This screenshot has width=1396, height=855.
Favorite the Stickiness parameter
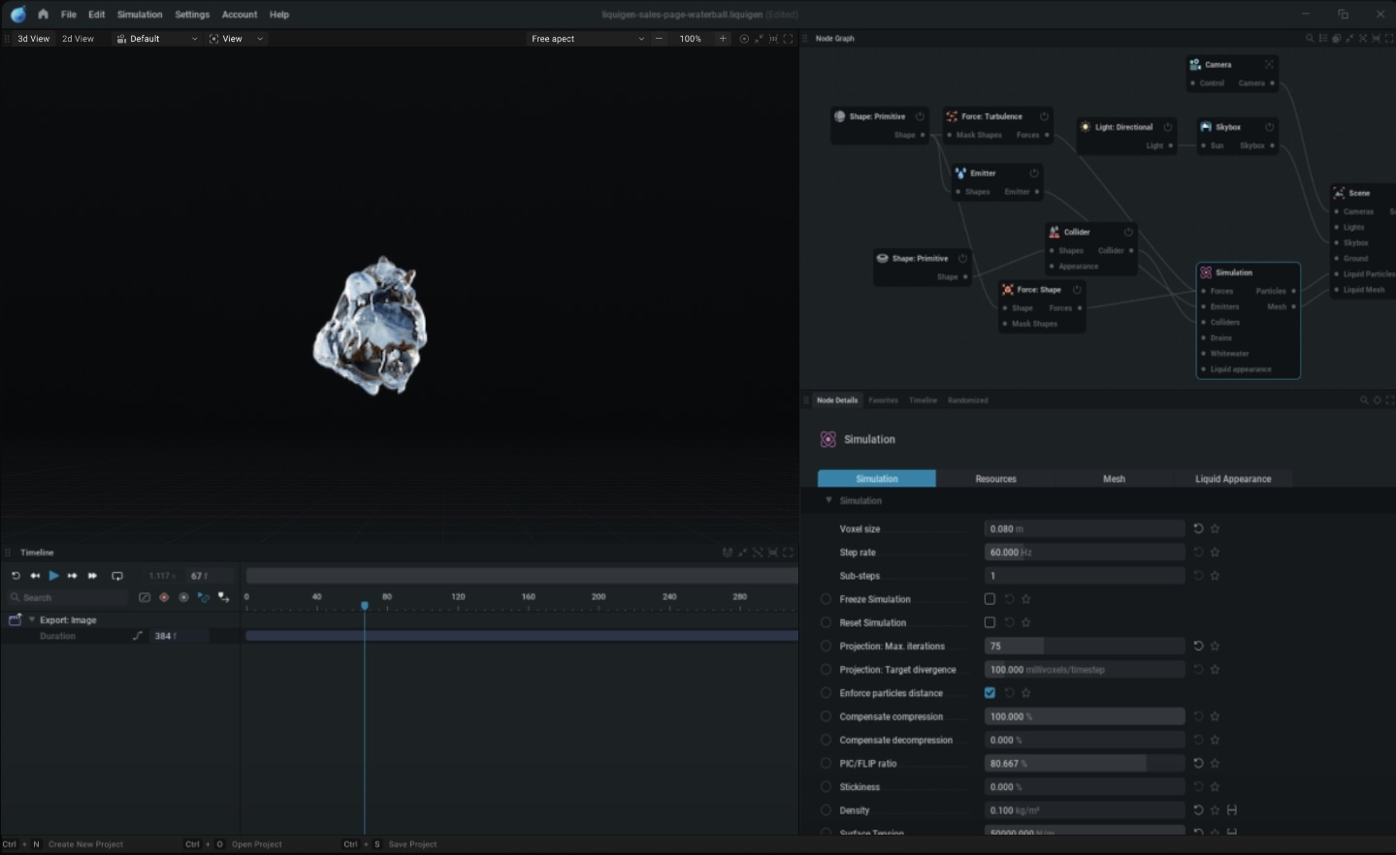click(x=1216, y=787)
